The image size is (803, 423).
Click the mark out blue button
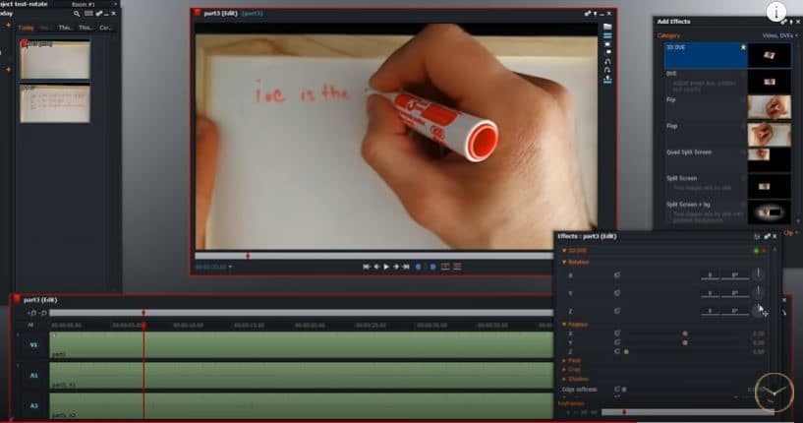432,267
